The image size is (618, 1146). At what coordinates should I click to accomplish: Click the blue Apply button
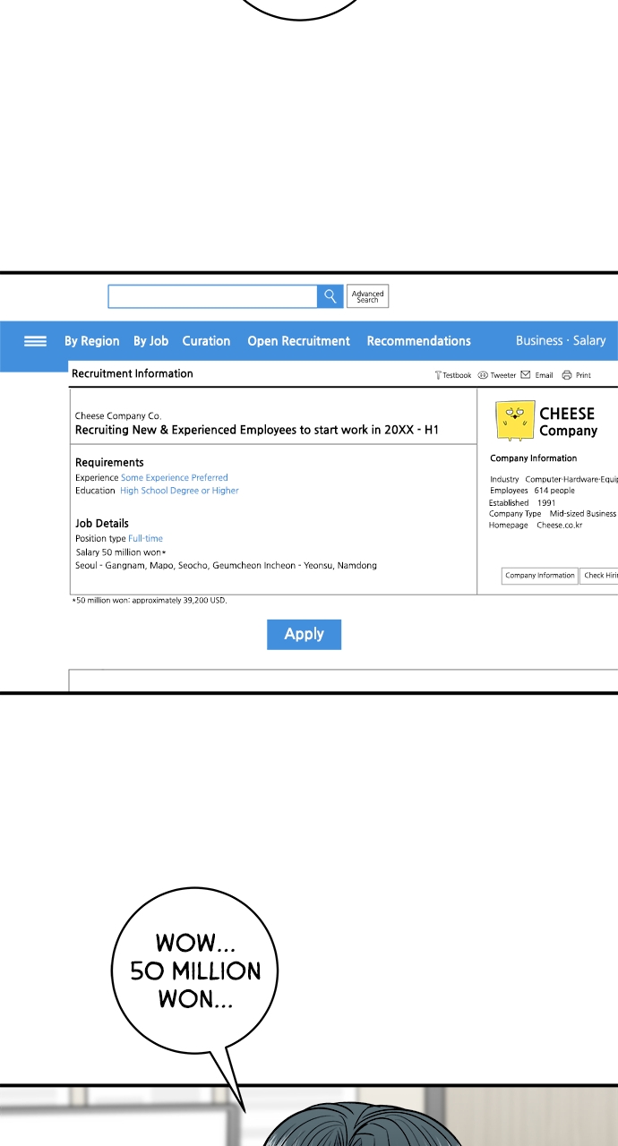click(304, 634)
